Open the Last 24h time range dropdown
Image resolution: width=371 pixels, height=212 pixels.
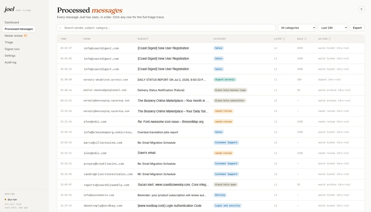coord(333,28)
